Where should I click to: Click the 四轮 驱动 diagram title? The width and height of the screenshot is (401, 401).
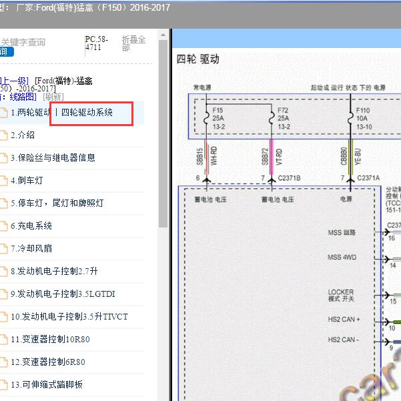(197, 59)
